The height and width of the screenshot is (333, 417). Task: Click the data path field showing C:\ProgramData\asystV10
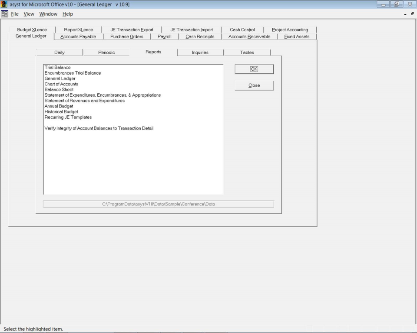[159, 204]
